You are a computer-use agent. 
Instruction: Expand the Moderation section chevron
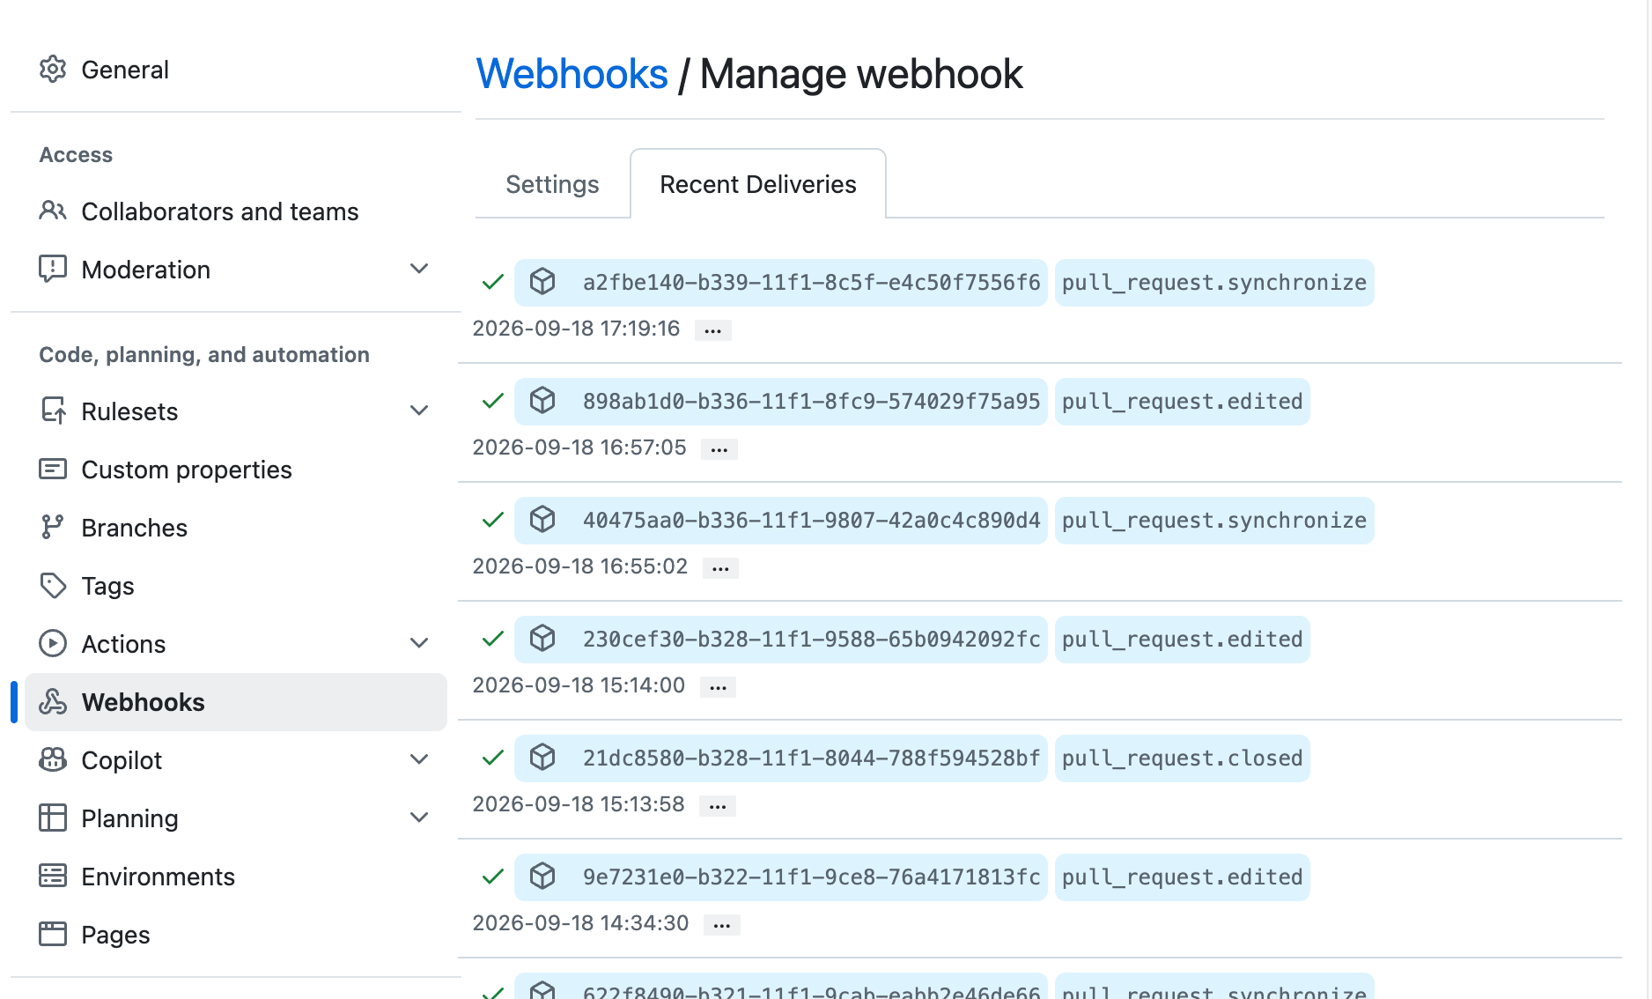pyautogui.click(x=420, y=269)
